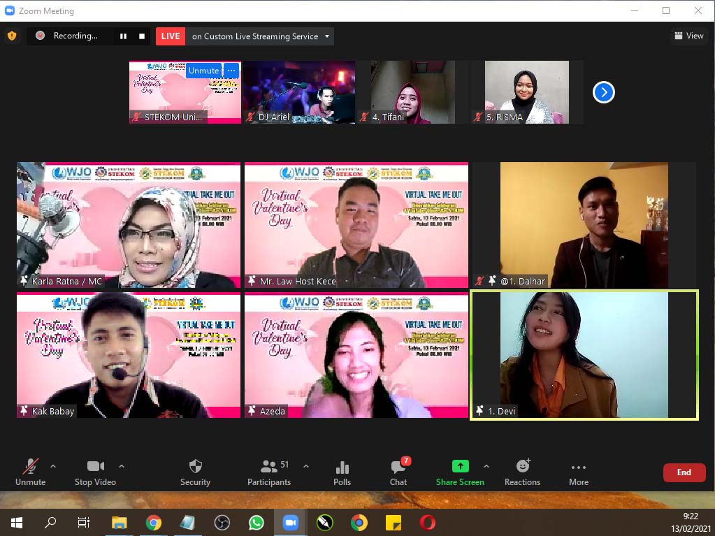715x536 pixels.
Task: Select the 1. Devi video tile
Action: [584, 355]
